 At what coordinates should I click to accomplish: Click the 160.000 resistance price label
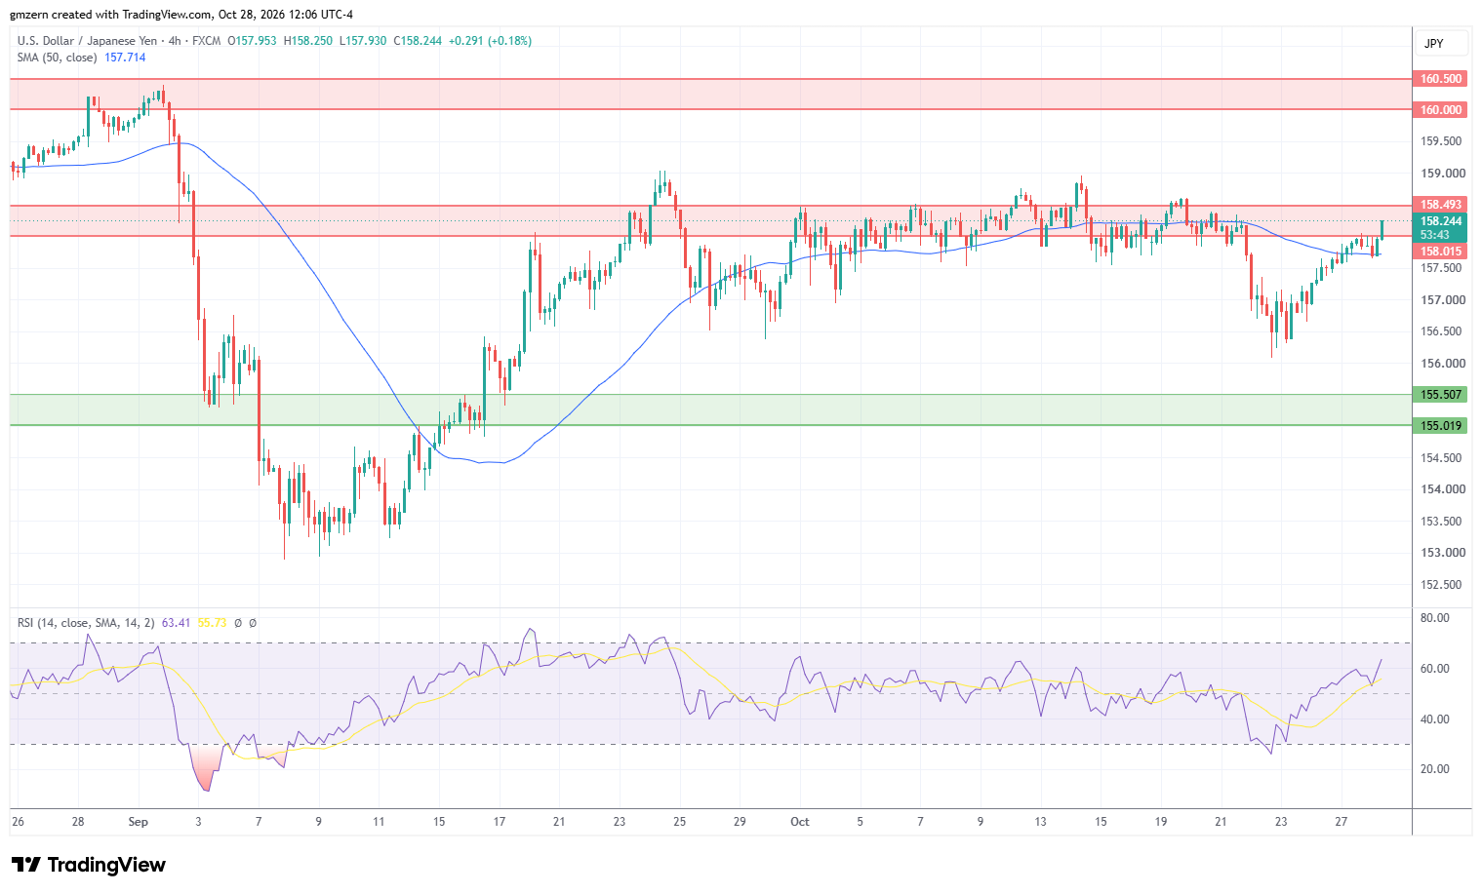1440,110
